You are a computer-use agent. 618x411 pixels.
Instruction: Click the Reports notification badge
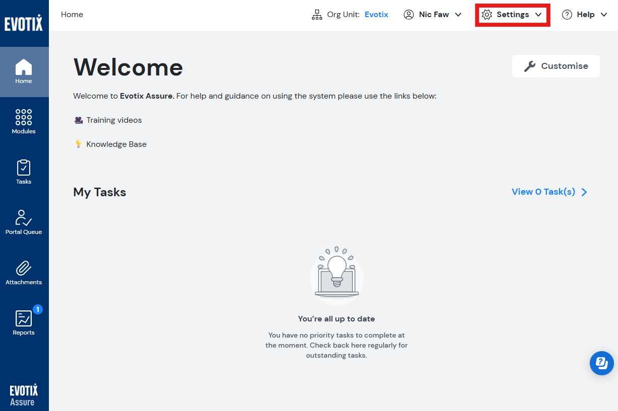[38, 309]
